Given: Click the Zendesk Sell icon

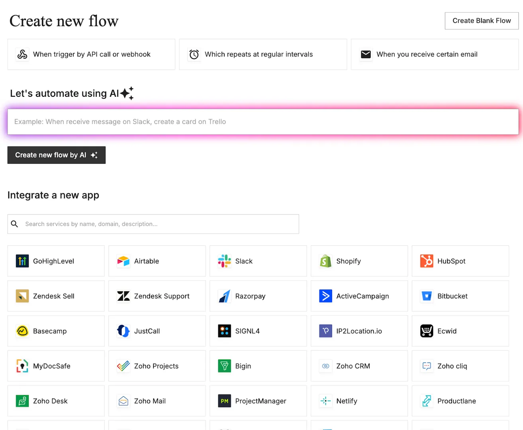Looking at the screenshot, I should [22, 296].
